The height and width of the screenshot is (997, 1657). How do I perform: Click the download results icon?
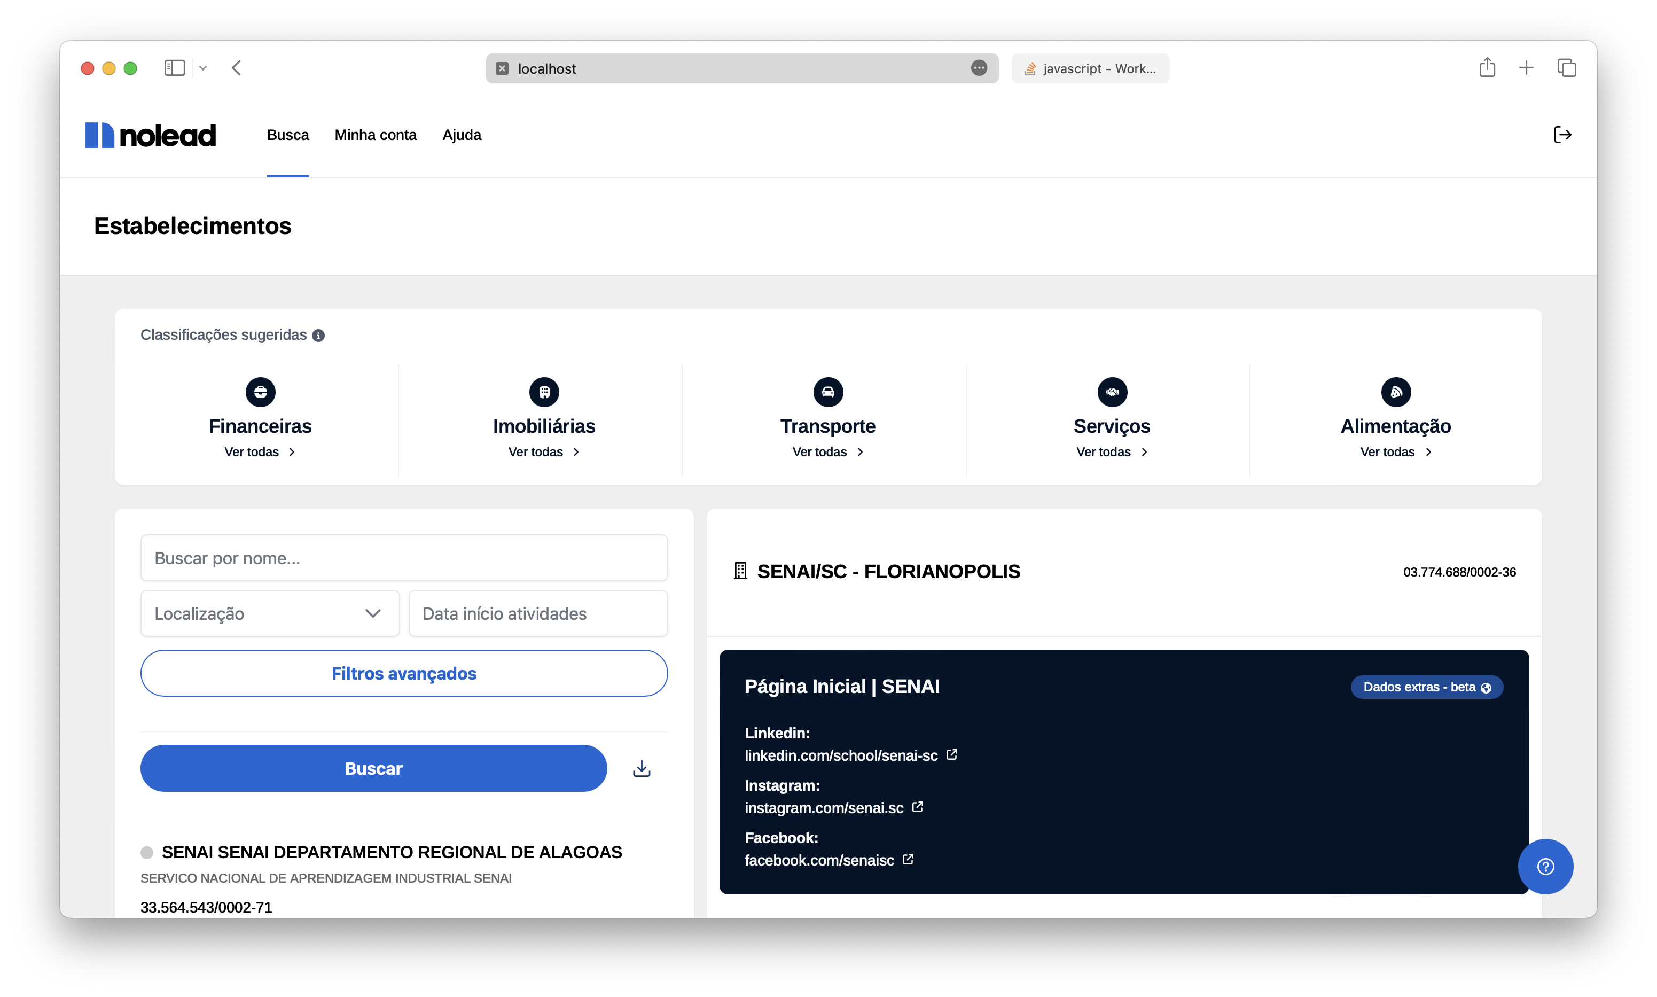click(642, 768)
